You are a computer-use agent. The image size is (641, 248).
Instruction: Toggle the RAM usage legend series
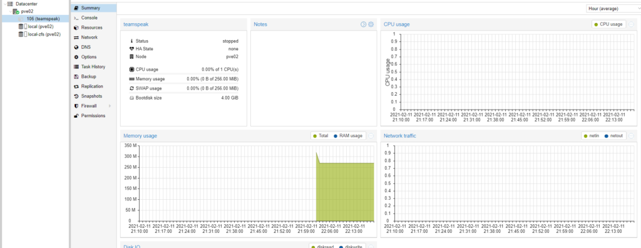[348, 136]
